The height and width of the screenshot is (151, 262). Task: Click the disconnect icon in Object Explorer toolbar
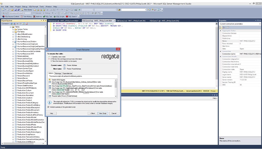(x=14, y=24)
